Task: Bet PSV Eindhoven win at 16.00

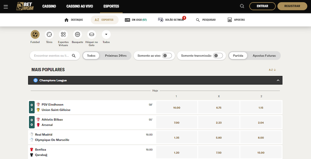Action: [x=176, y=107]
